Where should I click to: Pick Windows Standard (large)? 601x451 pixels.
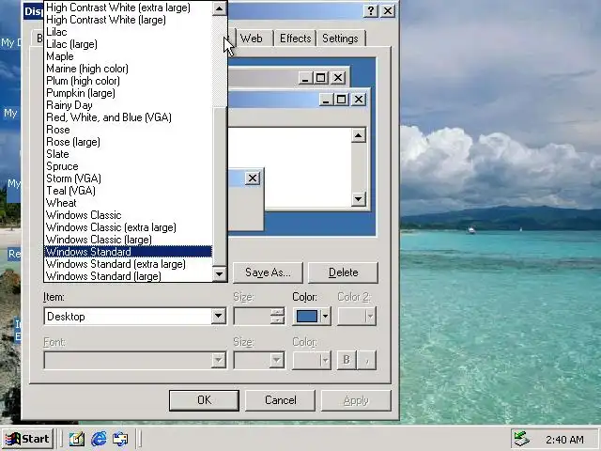tap(128, 276)
